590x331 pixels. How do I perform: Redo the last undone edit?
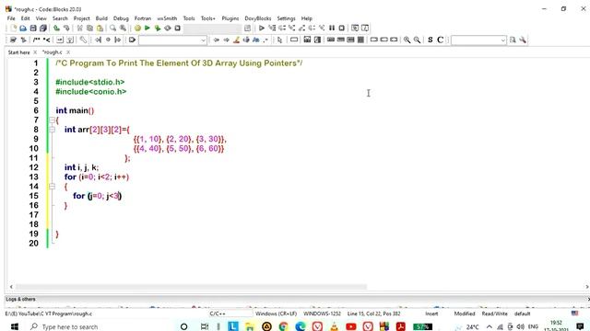(x=66, y=29)
